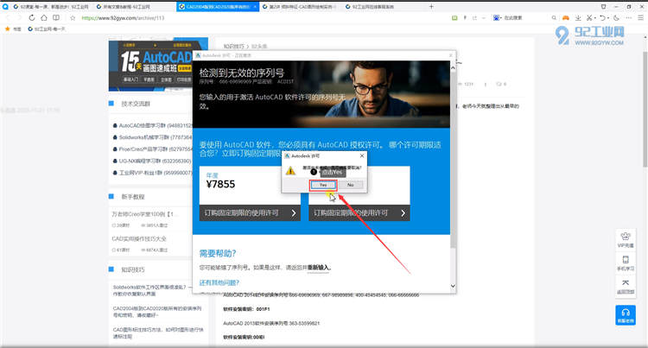Open the 92工业网-每一天 bookmark
The width and height of the screenshot is (648, 348).
(47, 28)
